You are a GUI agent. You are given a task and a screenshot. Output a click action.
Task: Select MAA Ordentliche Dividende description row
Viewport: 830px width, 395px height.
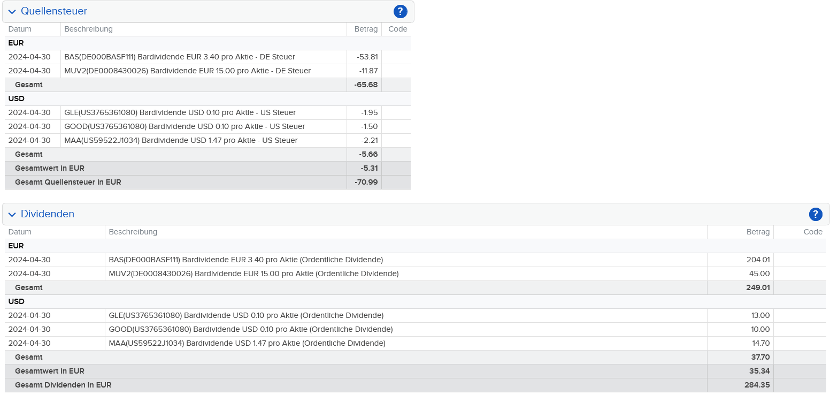(247, 343)
